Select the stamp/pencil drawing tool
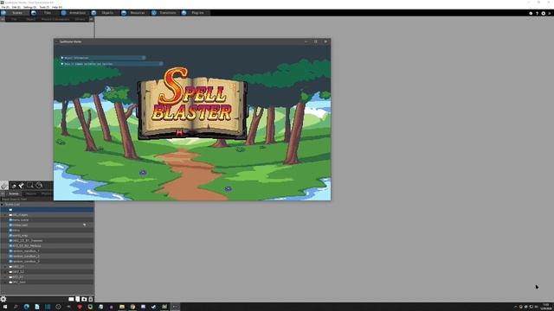Screen dimensions: 554x311 4,186
